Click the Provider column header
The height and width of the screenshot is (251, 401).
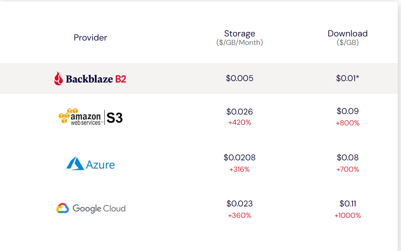pyautogui.click(x=90, y=38)
